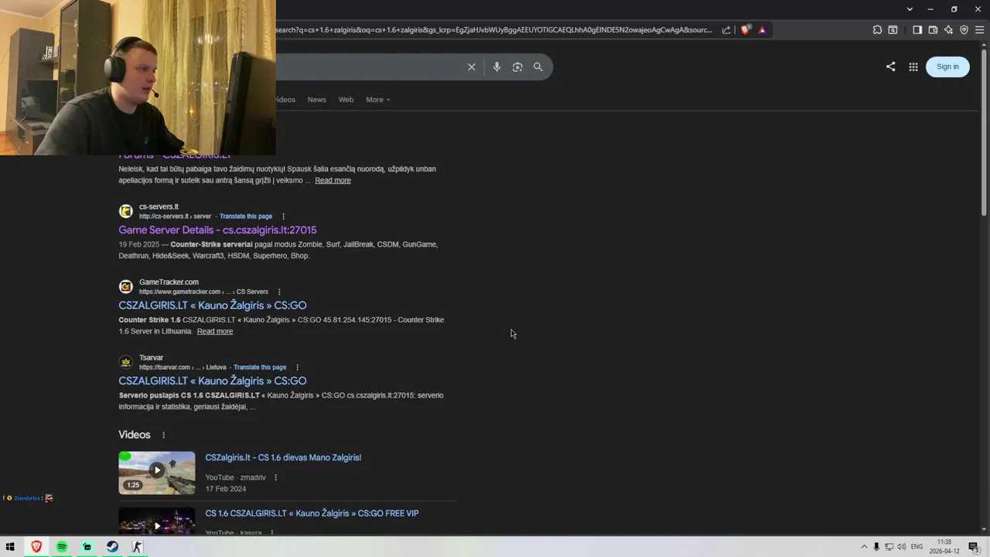Click the magnifier search icon
This screenshot has width=990, height=557.
[x=538, y=67]
